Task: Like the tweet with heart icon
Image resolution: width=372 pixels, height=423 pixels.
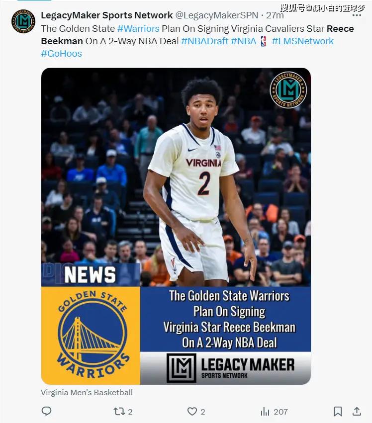Action: point(192,412)
